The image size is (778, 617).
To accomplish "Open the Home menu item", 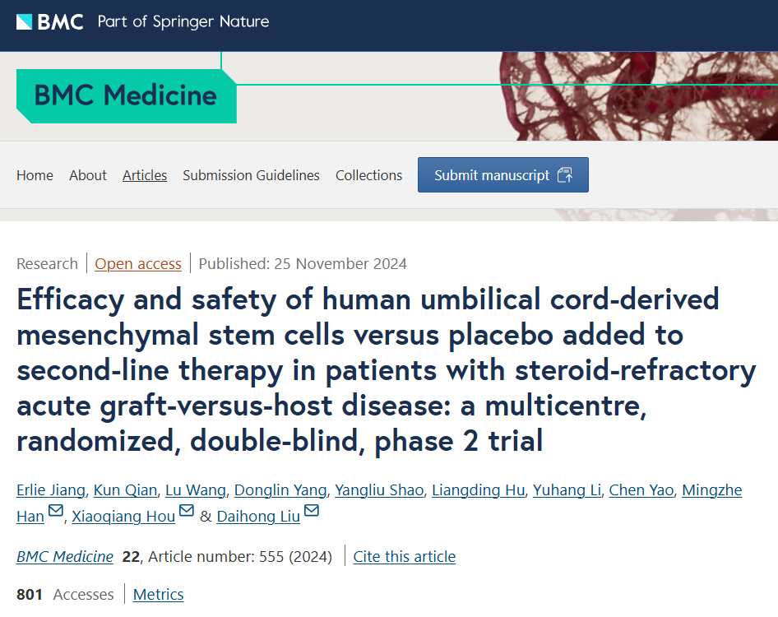I will [35, 175].
